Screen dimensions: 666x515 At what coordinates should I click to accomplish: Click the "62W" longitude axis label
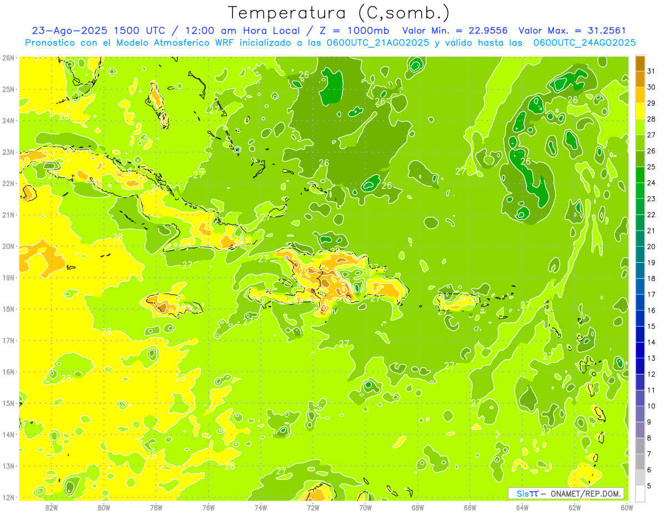[x=574, y=507]
